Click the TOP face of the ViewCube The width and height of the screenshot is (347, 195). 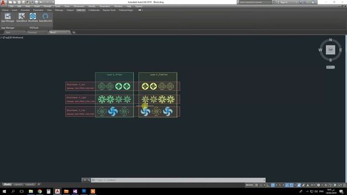[x=330, y=50]
